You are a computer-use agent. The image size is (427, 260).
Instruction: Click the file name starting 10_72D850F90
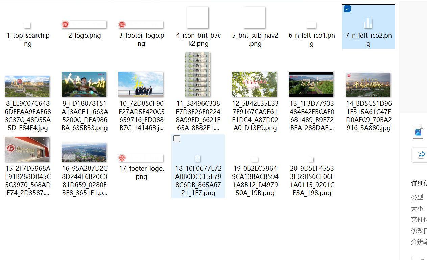[x=141, y=116]
